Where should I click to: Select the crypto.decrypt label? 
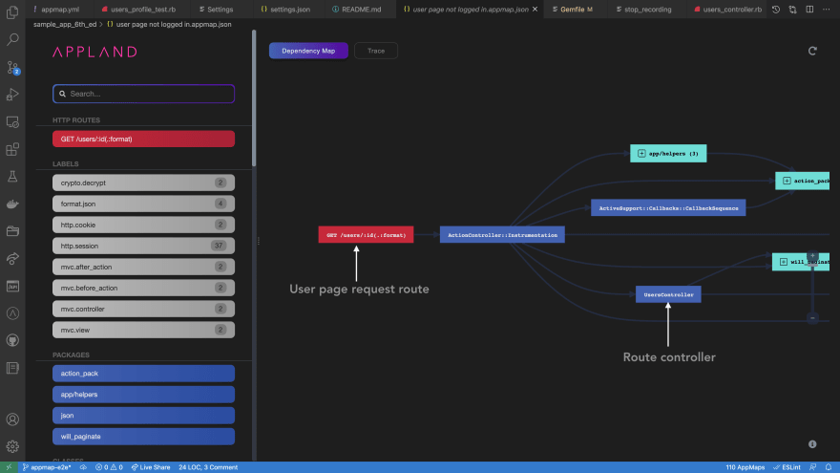(143, 183)
